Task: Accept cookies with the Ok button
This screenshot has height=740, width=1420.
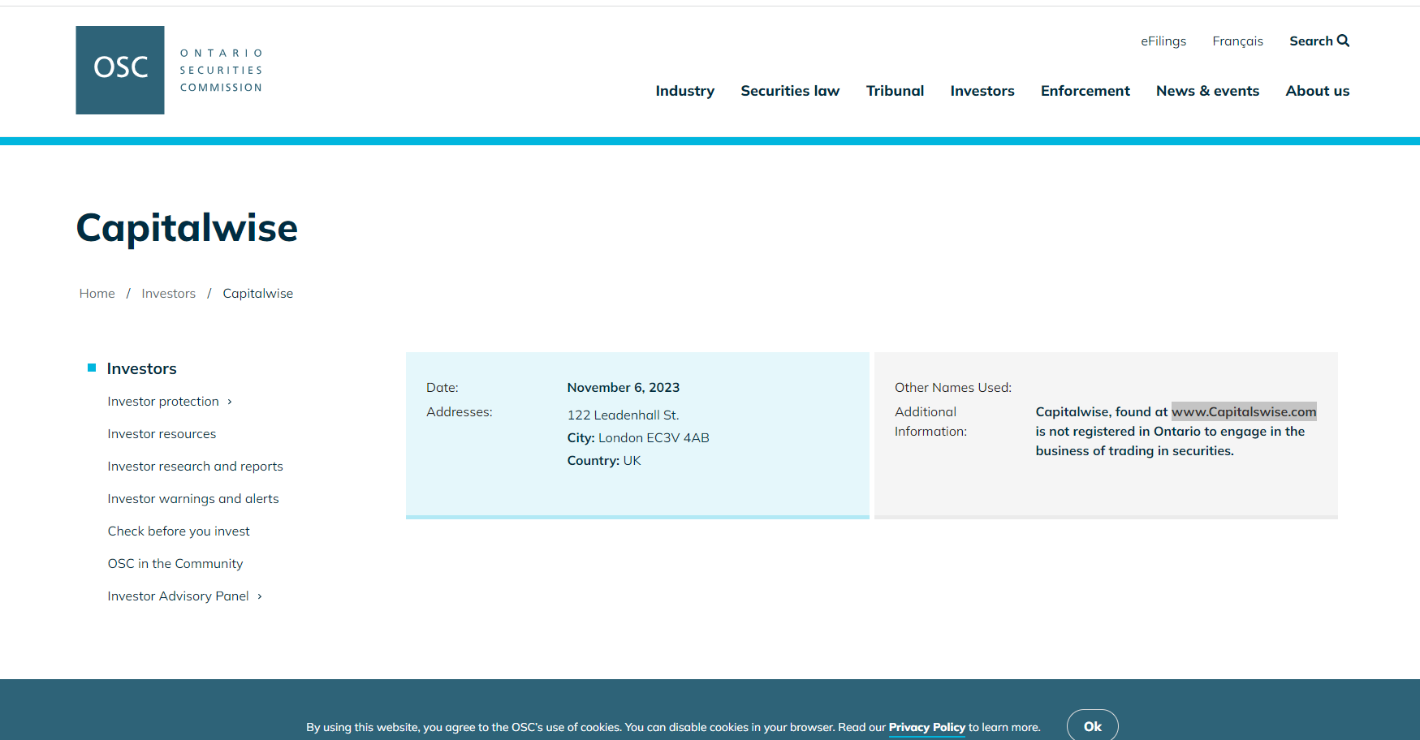Action: pyautogui.click(x=1092, y=726)
